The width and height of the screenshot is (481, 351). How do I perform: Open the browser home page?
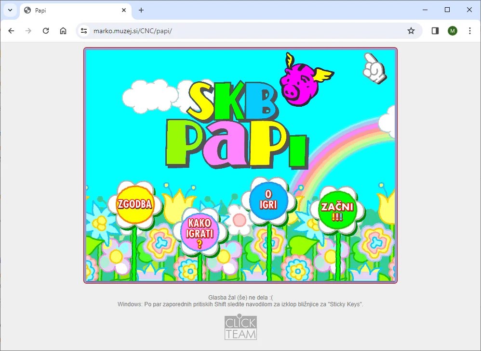[x=63, y=31]
